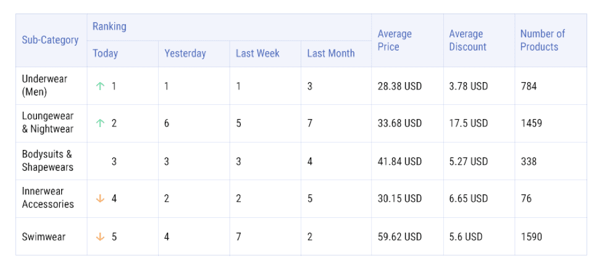
Task: Click the Ranking group header
Action: [109, 27]
